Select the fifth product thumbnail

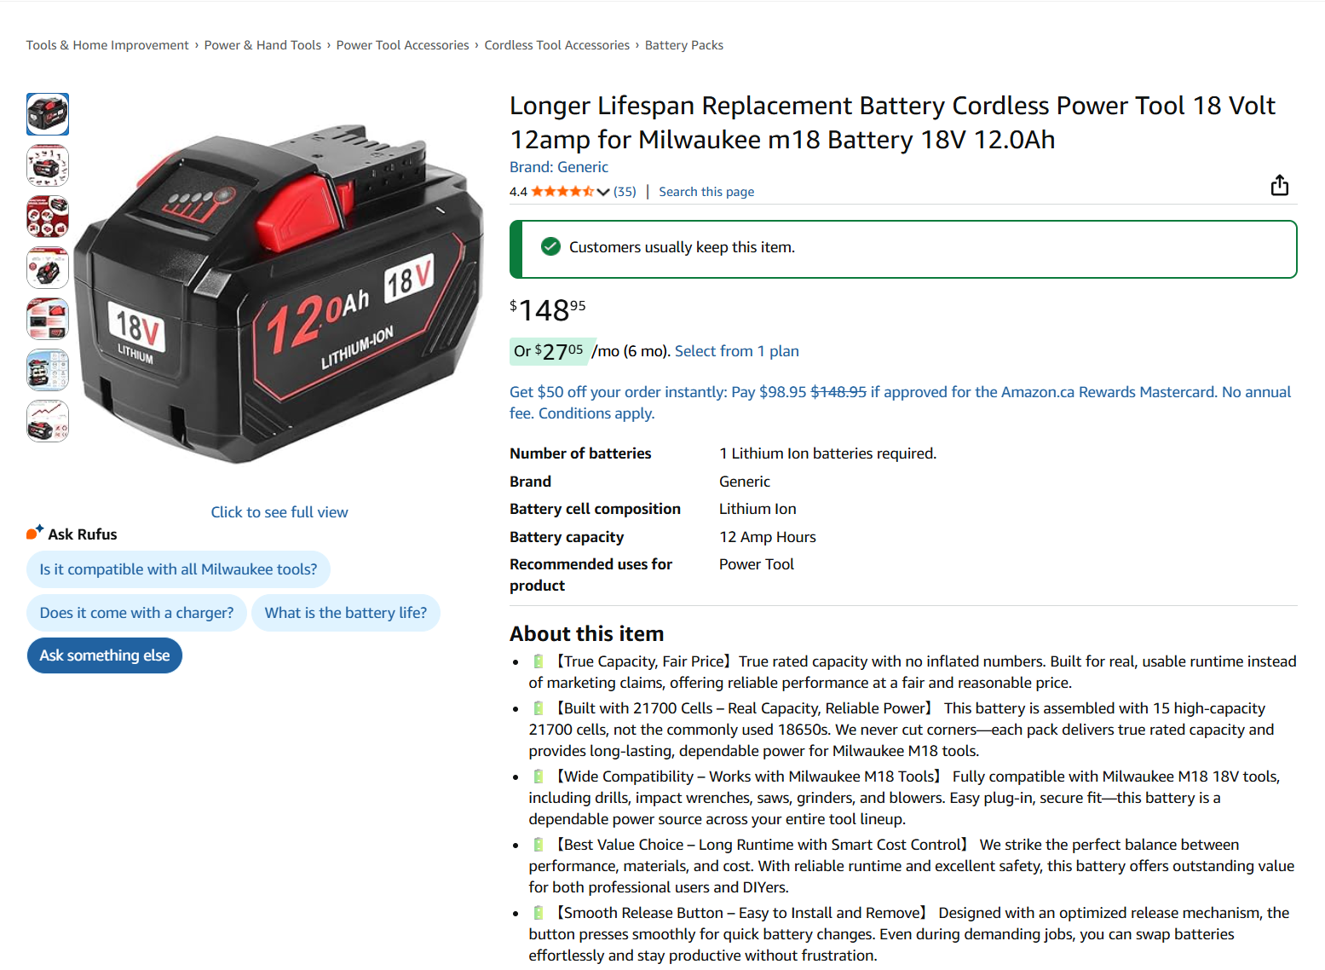pos(48,319)
